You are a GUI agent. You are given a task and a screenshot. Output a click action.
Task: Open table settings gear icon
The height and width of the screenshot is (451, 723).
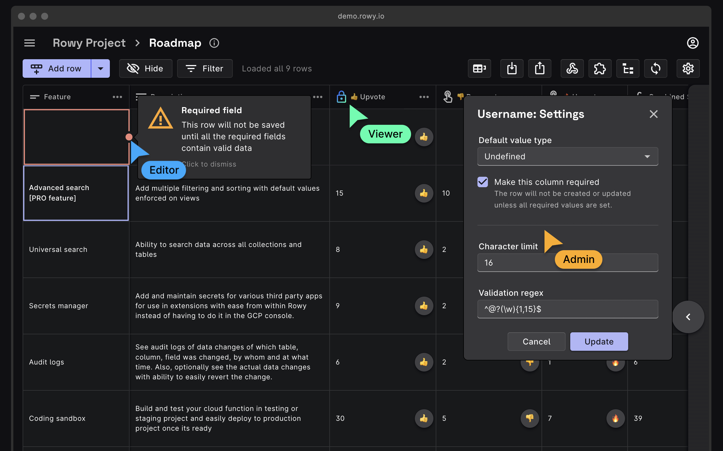pos(688,68)
